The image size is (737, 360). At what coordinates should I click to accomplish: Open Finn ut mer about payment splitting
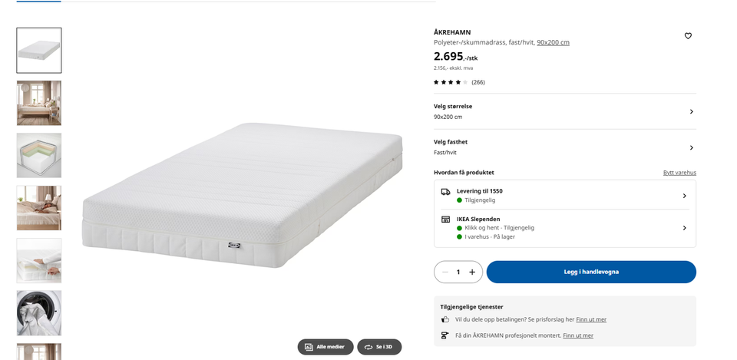(x=591, y=319)
